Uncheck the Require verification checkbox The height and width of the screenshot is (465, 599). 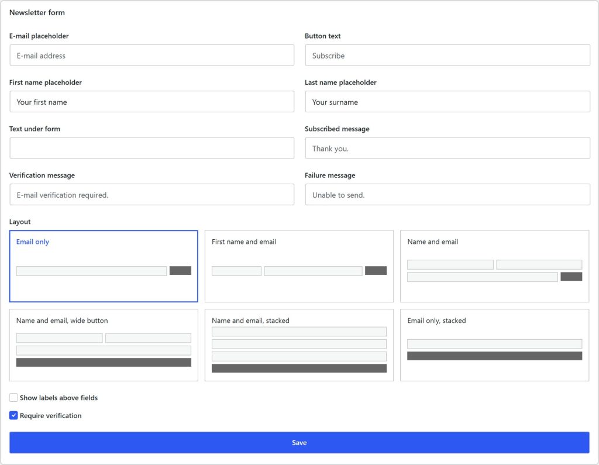pyautogui.click(x=13, y=415)
